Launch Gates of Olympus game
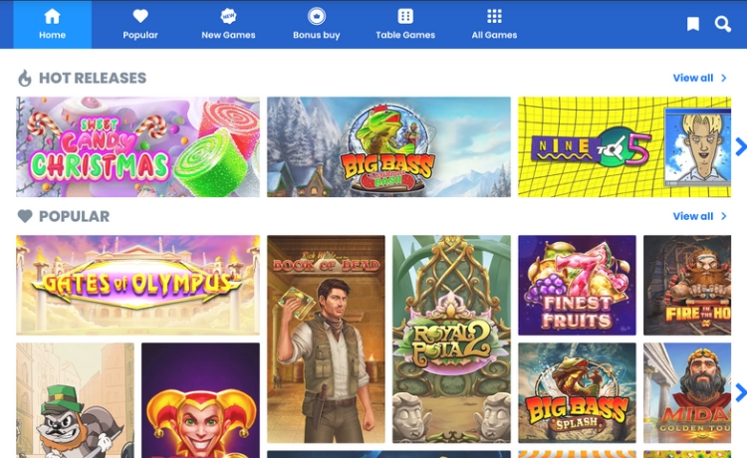 point(138,285)
